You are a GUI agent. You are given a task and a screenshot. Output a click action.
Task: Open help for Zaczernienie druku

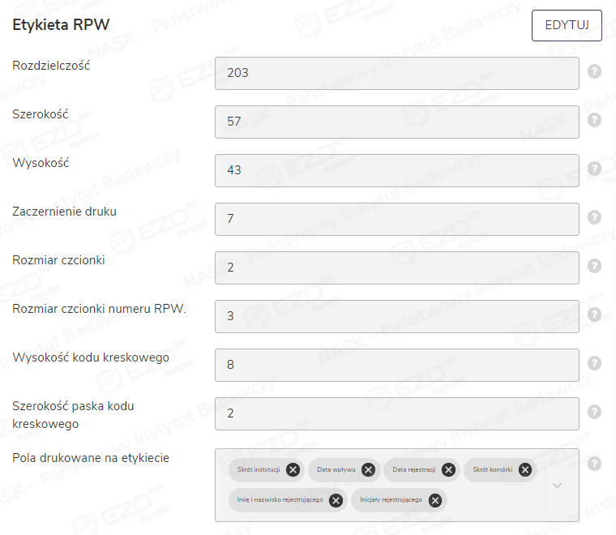[594, 217]
